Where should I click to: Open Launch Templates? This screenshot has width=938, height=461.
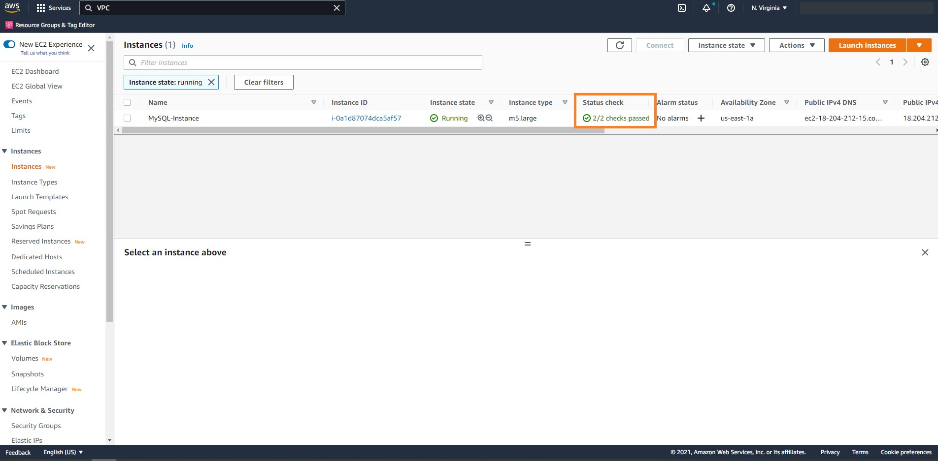(39, 197)
